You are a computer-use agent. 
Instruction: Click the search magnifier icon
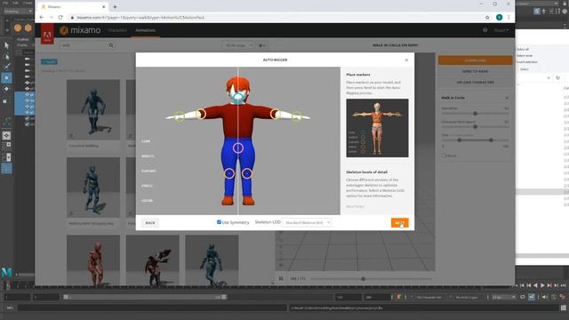(111, 45)
